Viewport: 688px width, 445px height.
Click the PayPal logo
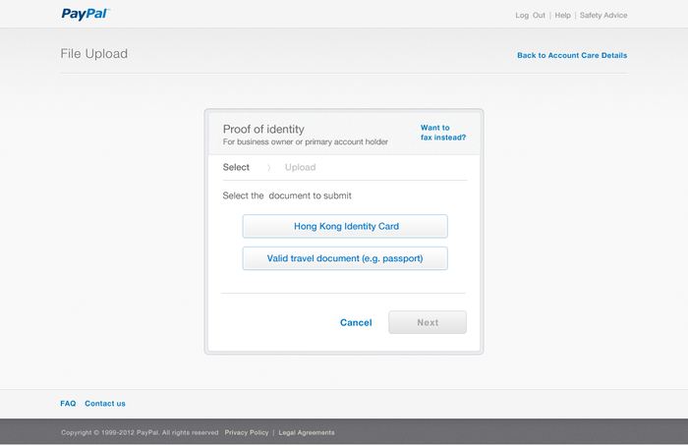86,14
